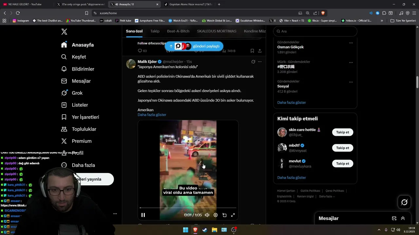Image resolution: width=419 pixels, height=235 pixels.
Task: Click the X logo in the sidebar
Action: click(64, 32)
